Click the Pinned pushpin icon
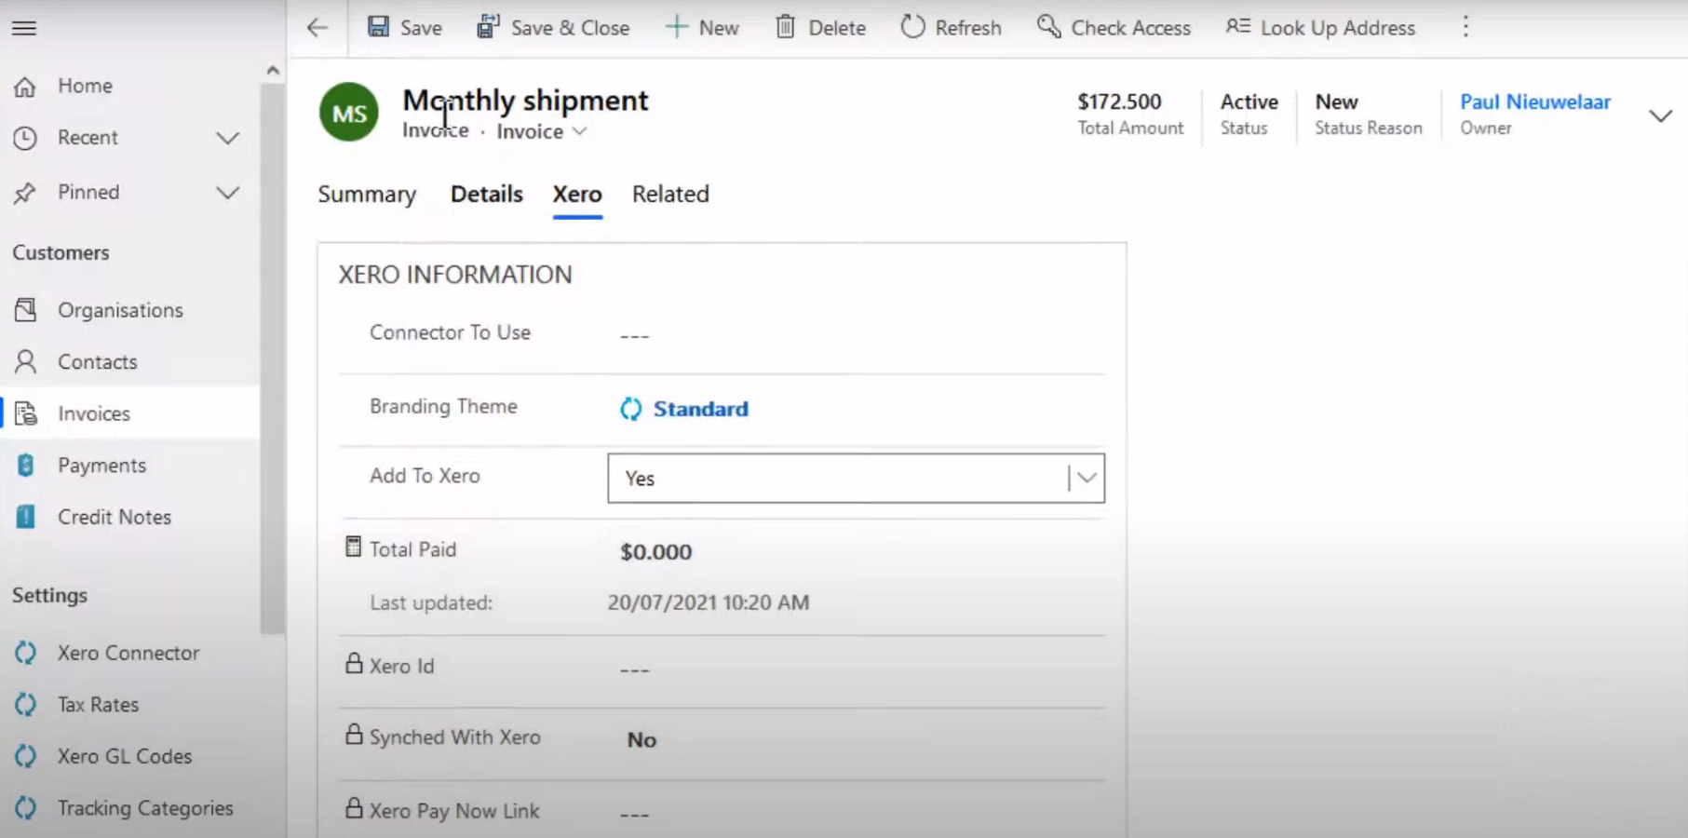1688x838 pixels. point(25,193)
